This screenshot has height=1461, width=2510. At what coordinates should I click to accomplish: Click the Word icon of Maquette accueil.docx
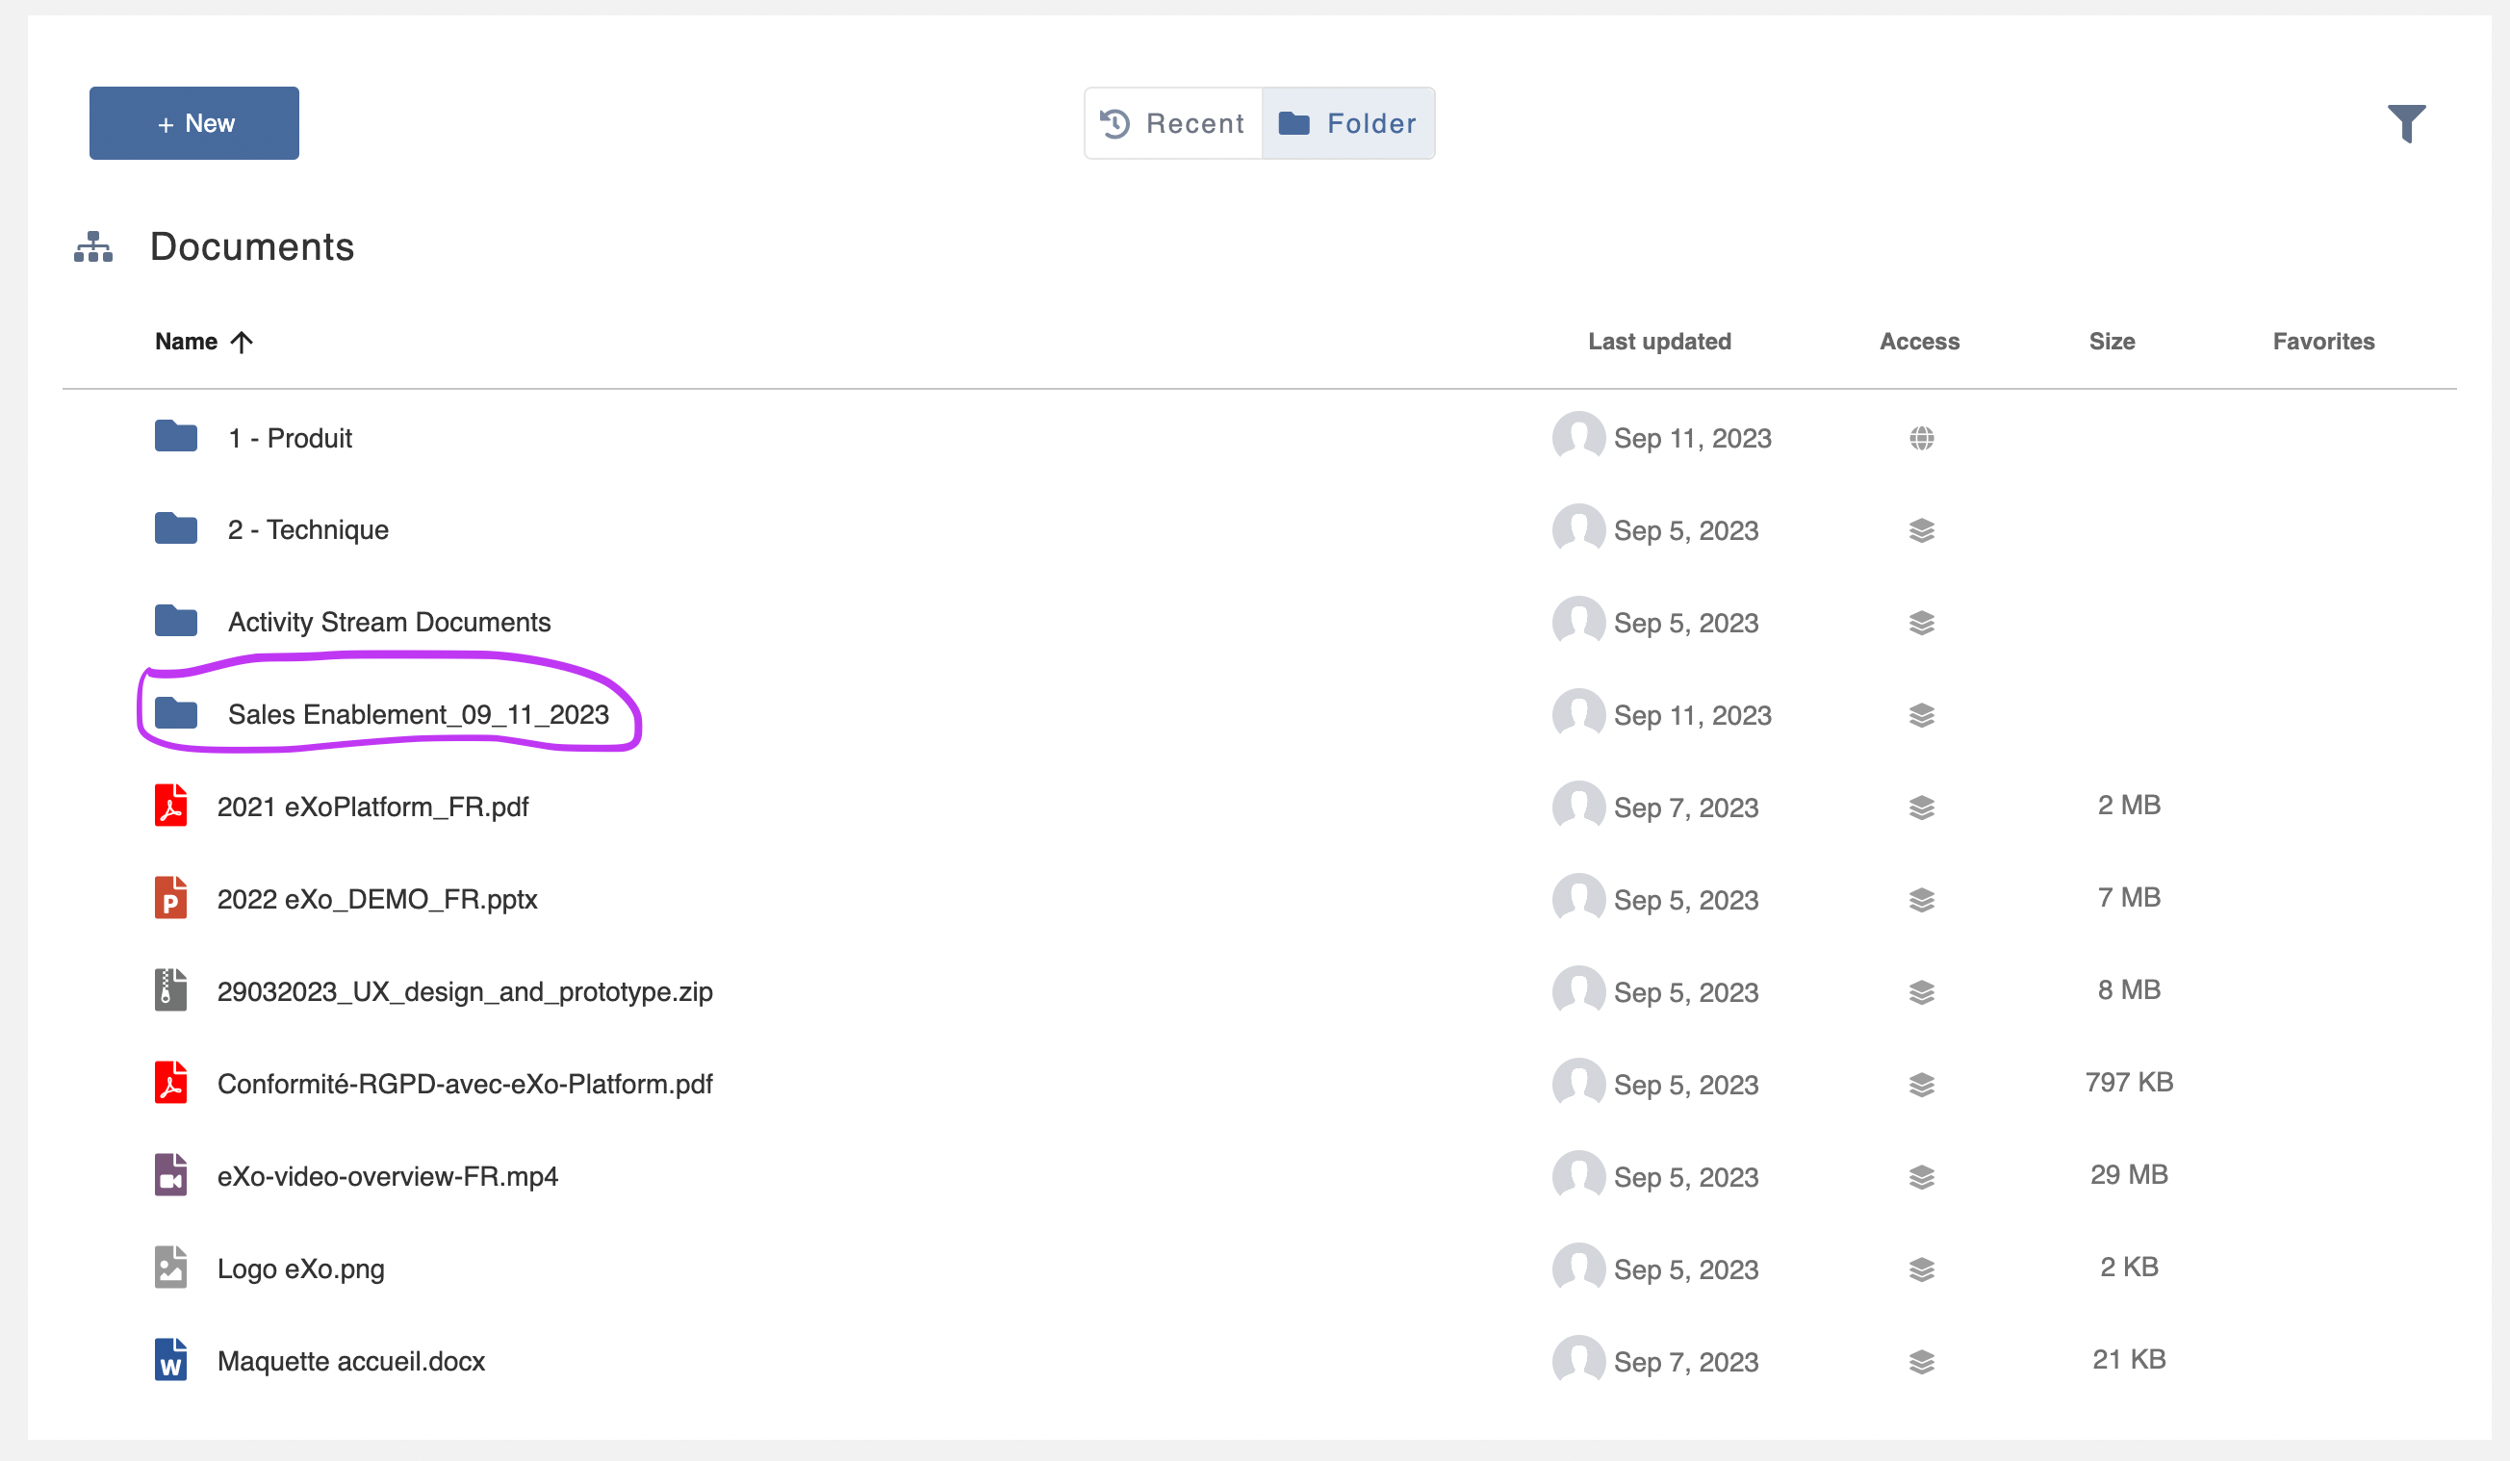click(x=171, y=1360)
